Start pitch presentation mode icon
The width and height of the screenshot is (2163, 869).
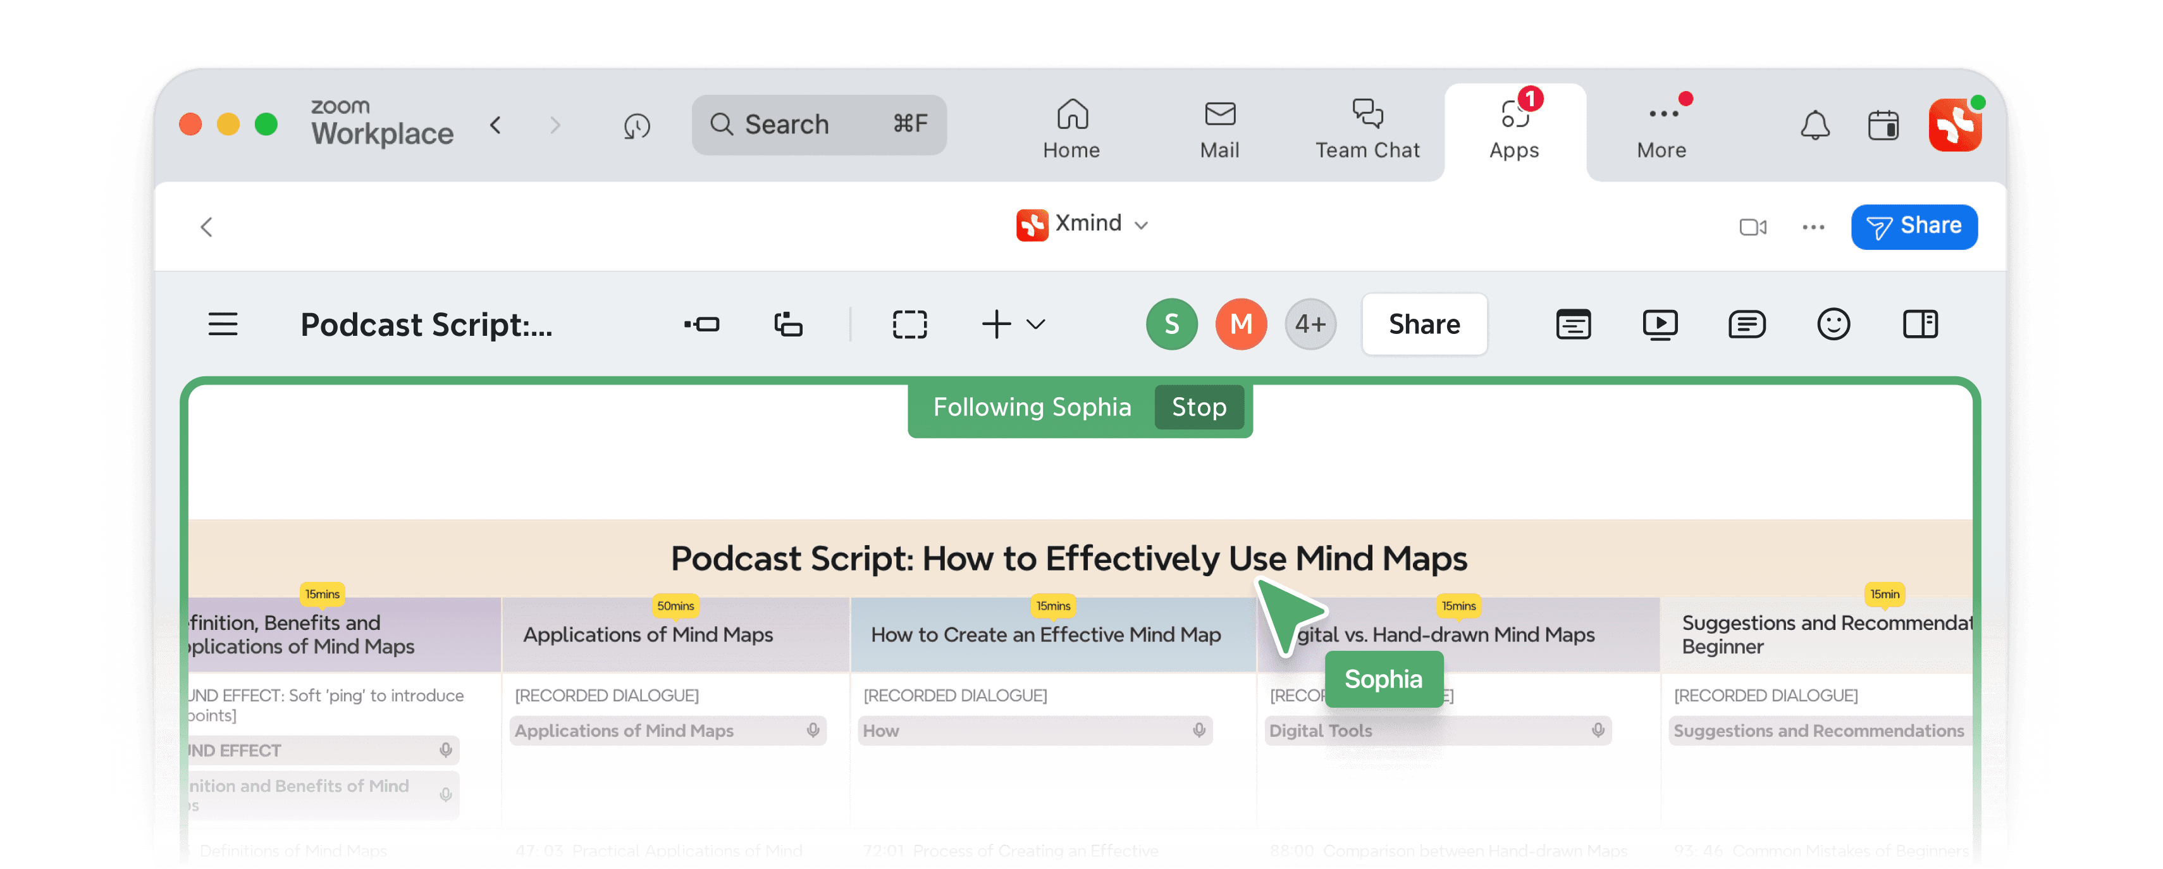[1659, 324]
